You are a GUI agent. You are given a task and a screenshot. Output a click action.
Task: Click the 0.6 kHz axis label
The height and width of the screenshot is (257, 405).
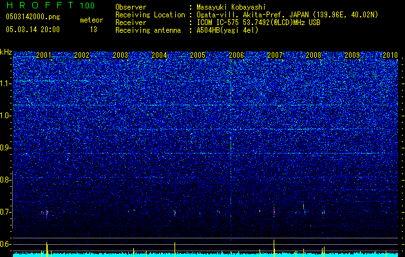click(x=6, y=244)
